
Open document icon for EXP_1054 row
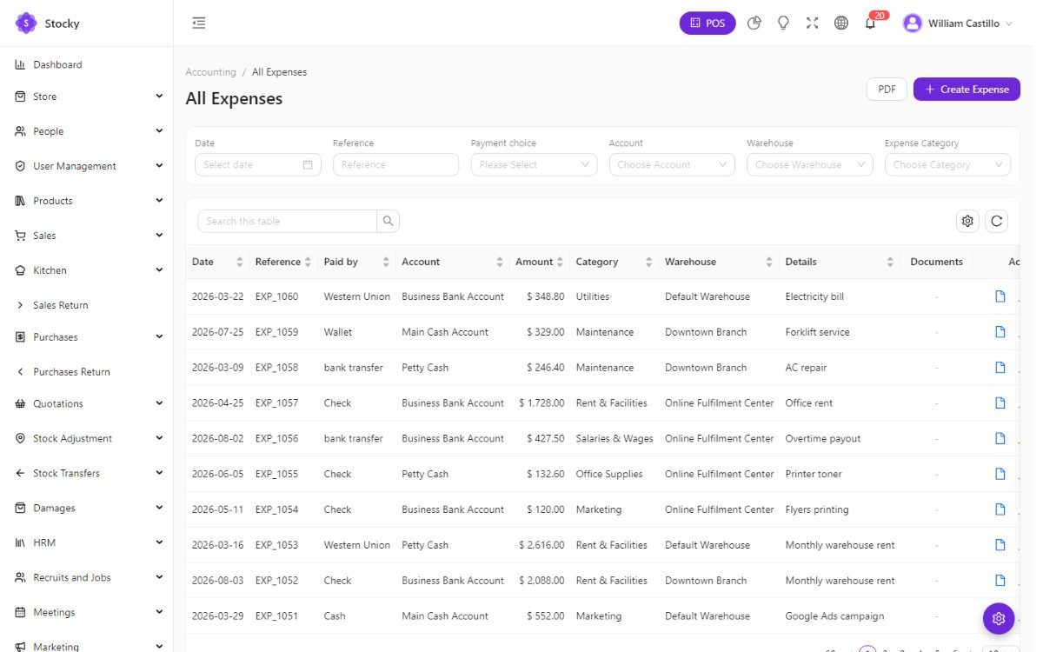click(1000, 509)
